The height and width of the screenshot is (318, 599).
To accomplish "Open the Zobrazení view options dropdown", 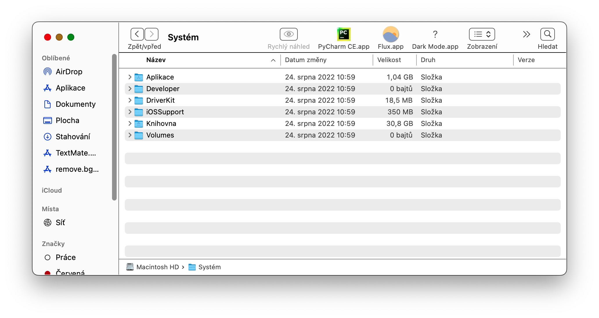I will 482,35.
